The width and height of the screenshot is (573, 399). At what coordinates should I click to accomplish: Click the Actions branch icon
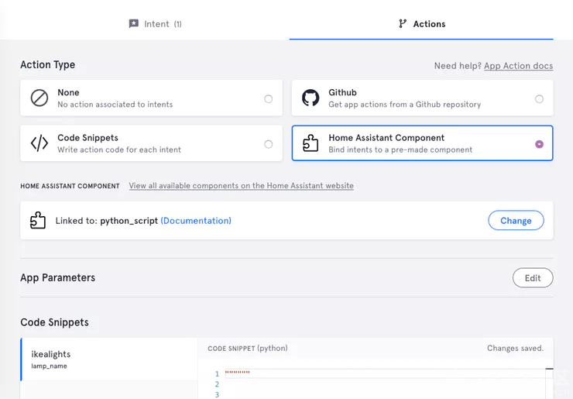tap(403, 24)
